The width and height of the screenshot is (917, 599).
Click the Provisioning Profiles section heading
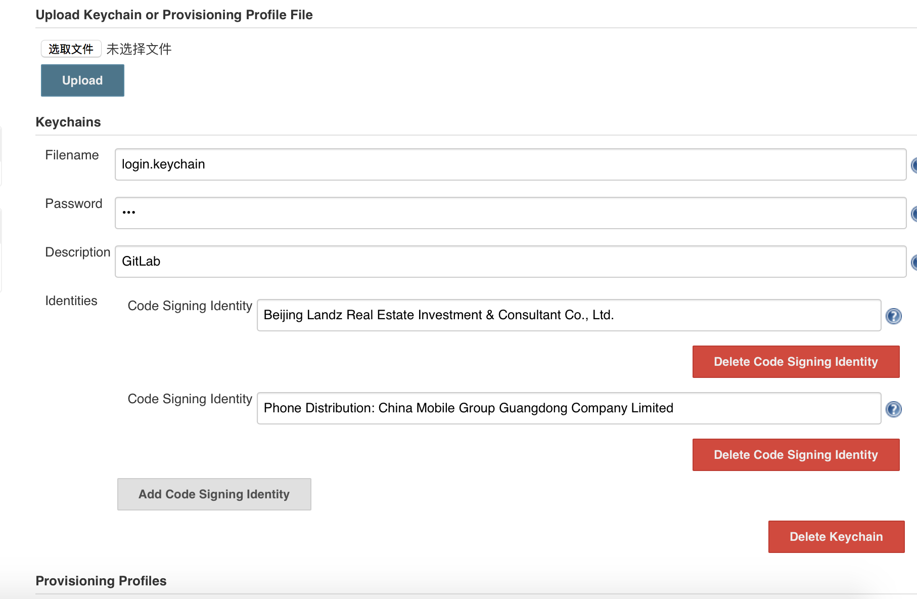point(101,581)
